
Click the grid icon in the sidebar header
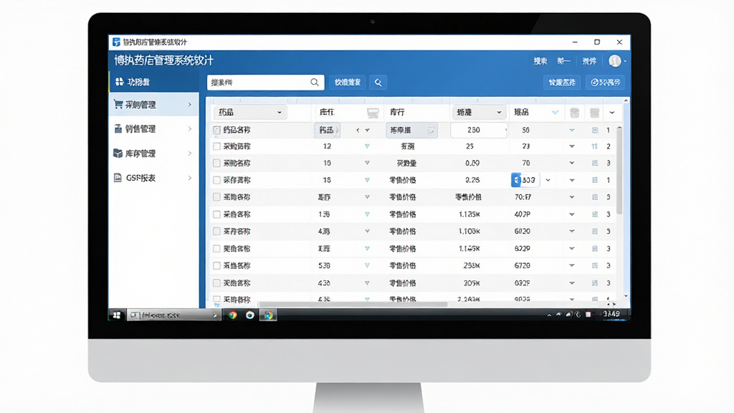[120, 82]
